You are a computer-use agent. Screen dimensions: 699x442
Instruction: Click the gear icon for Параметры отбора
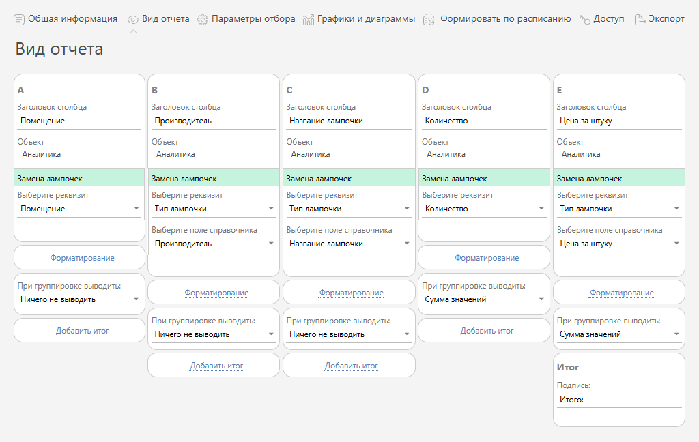tap(203, 20)
